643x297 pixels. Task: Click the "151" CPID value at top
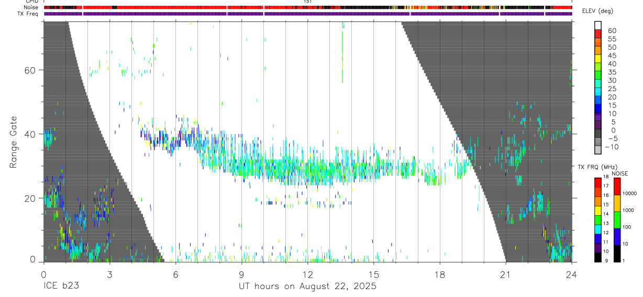[308, 2]
